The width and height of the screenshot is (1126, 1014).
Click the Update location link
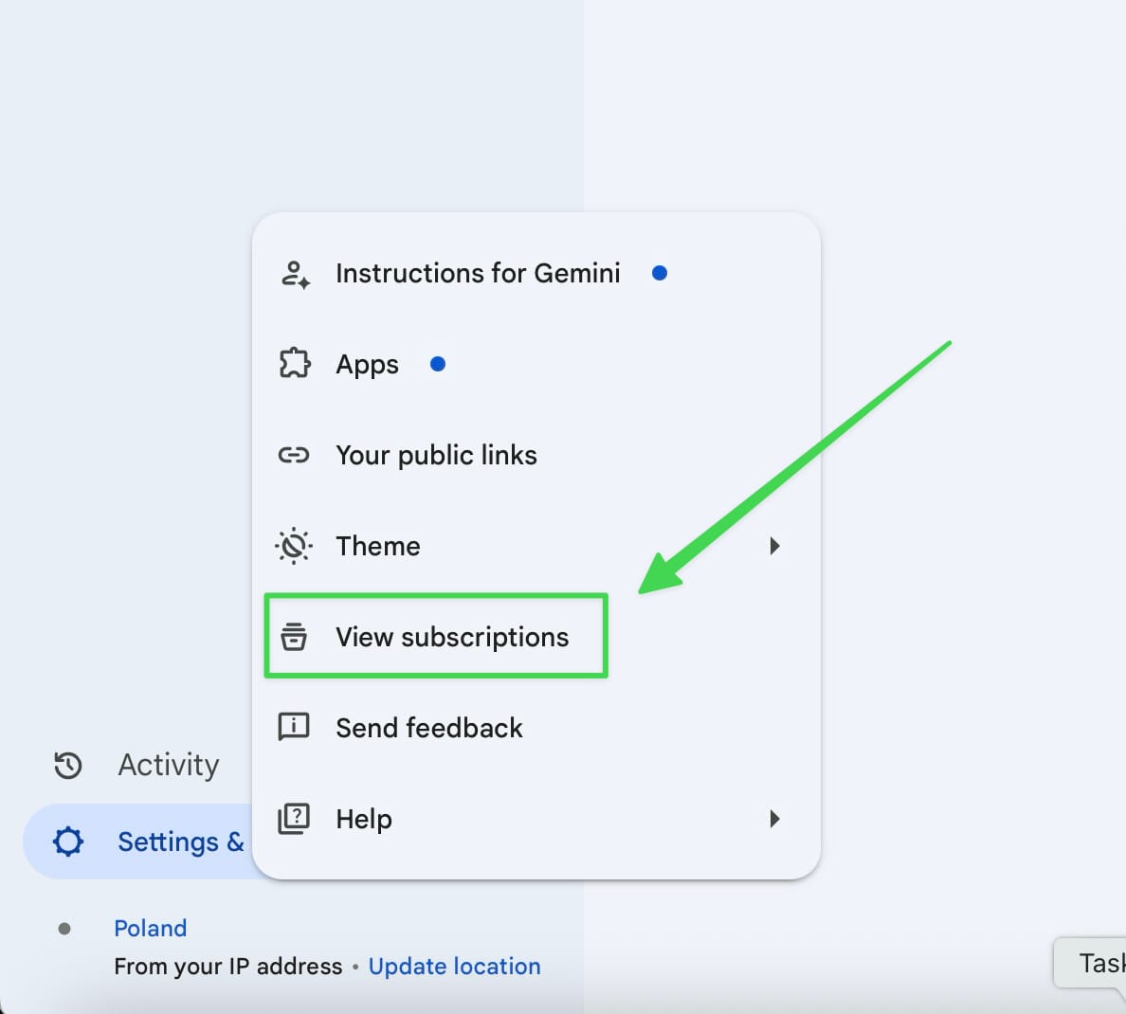tap(454, 966)
